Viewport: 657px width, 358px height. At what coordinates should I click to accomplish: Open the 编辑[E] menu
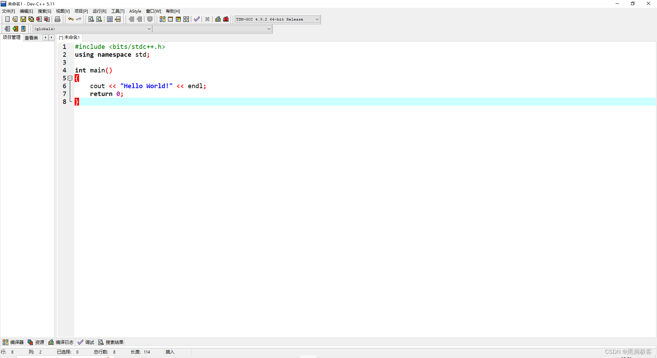click(26, 11)
